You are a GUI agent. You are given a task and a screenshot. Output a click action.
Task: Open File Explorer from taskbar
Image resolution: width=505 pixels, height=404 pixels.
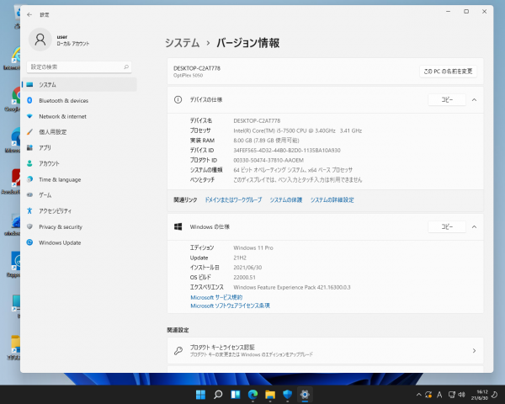270,395
